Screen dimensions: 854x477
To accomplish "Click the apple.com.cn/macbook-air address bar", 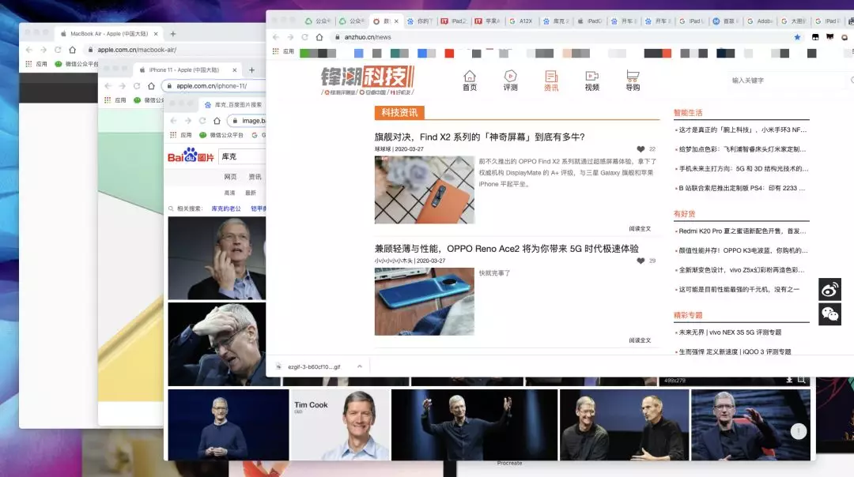I will click(174, 50).
